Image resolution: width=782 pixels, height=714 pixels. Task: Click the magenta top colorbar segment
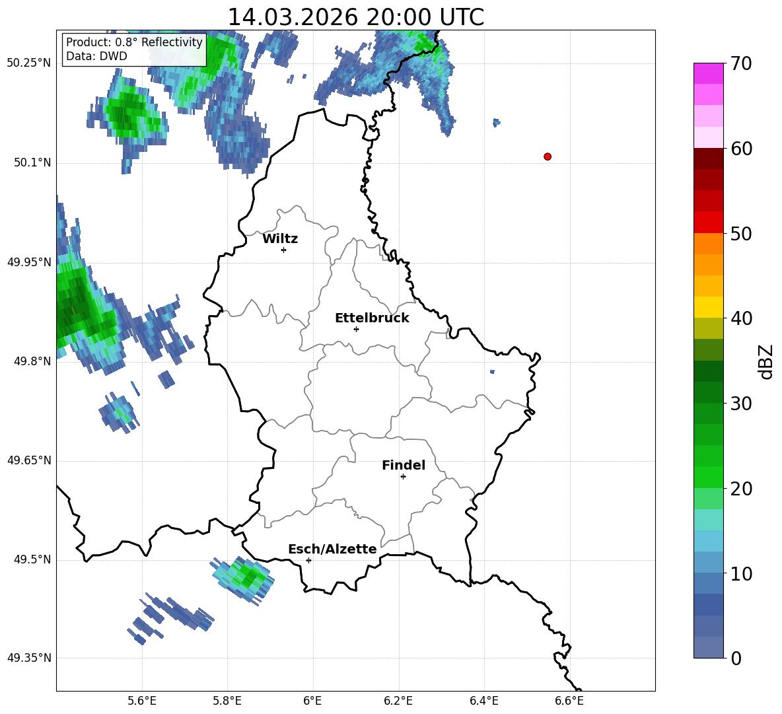tap(708, 73)
